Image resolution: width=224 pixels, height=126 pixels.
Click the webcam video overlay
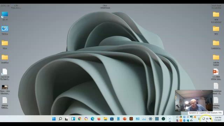tap(194, 100)
